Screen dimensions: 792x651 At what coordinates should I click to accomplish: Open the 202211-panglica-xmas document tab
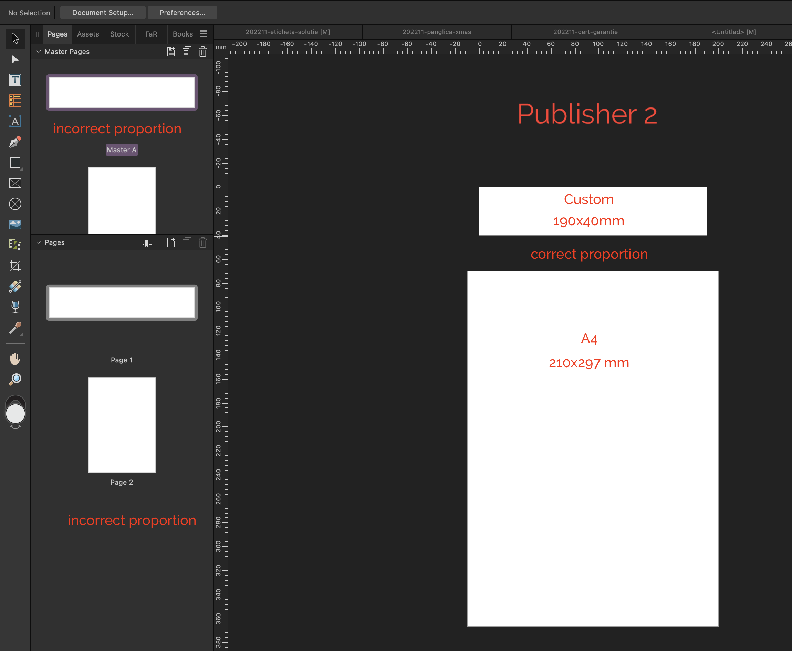(x=437, y=32)
